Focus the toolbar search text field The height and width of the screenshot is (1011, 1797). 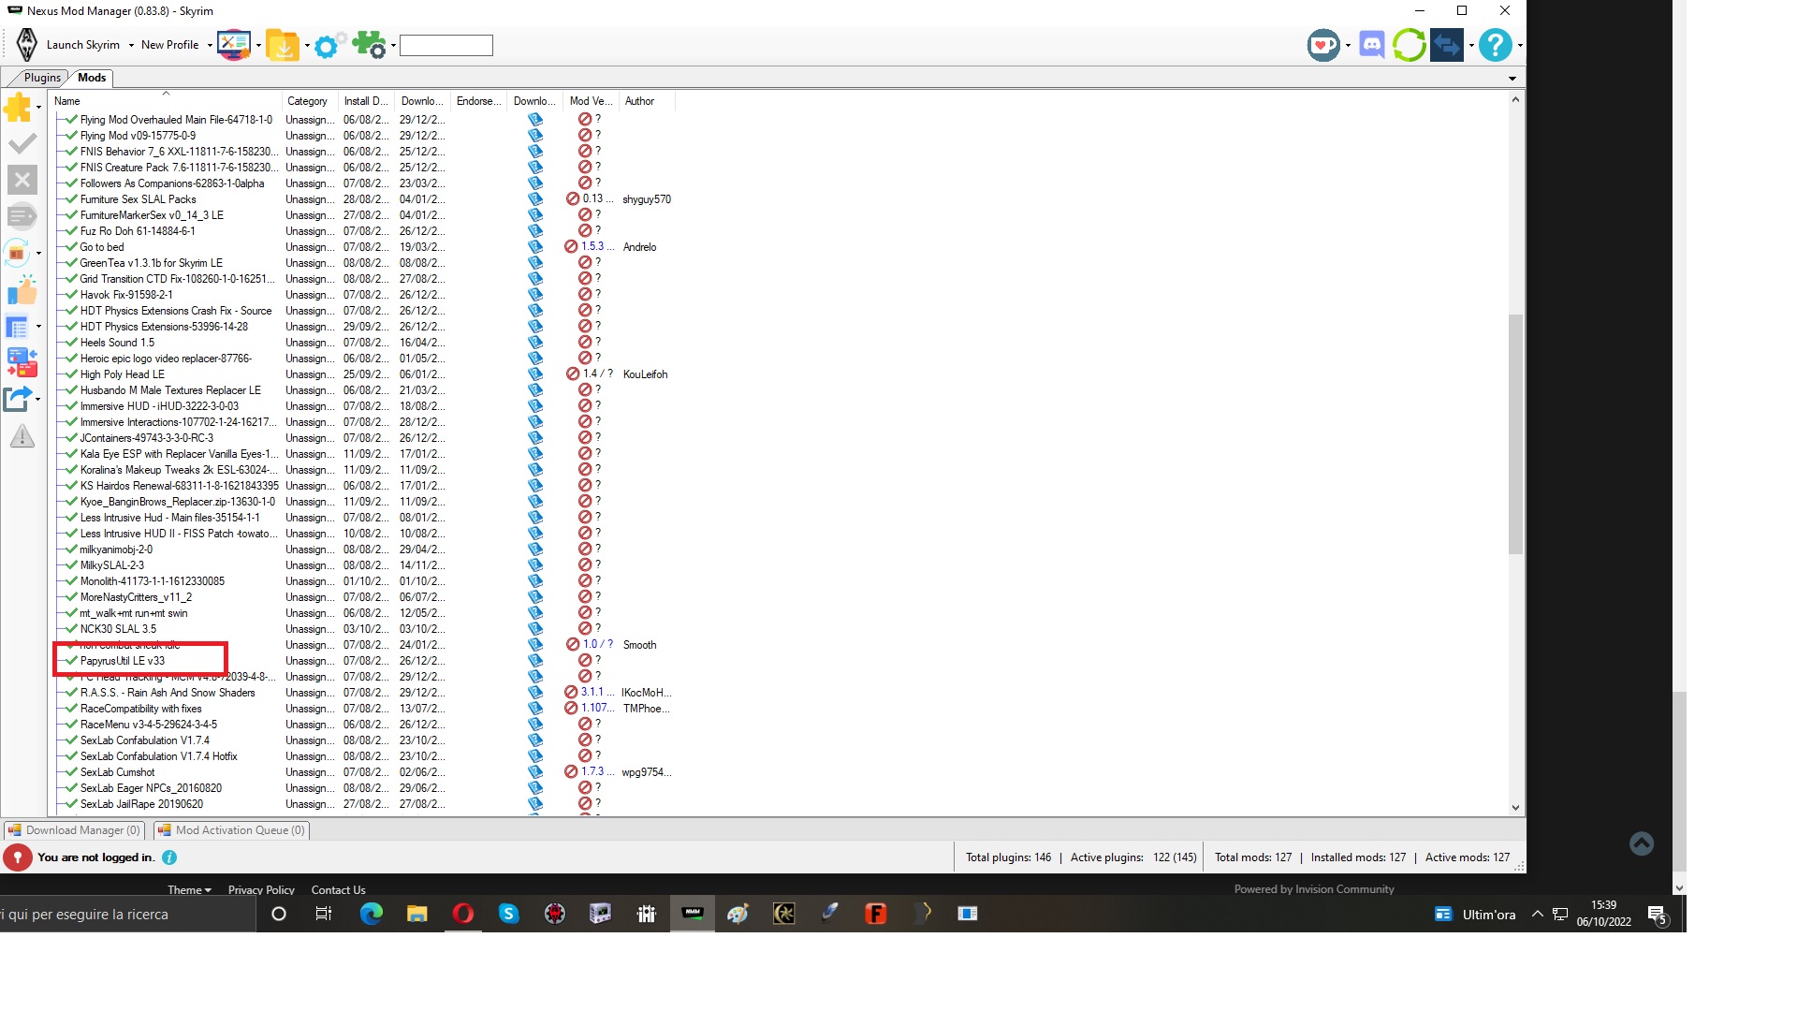point(446,45)
